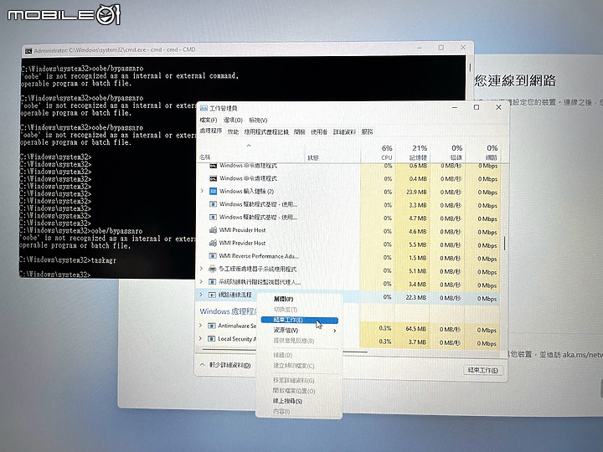
Task: Click the Task Manager horizontal scrollbar
Action: 285,351
